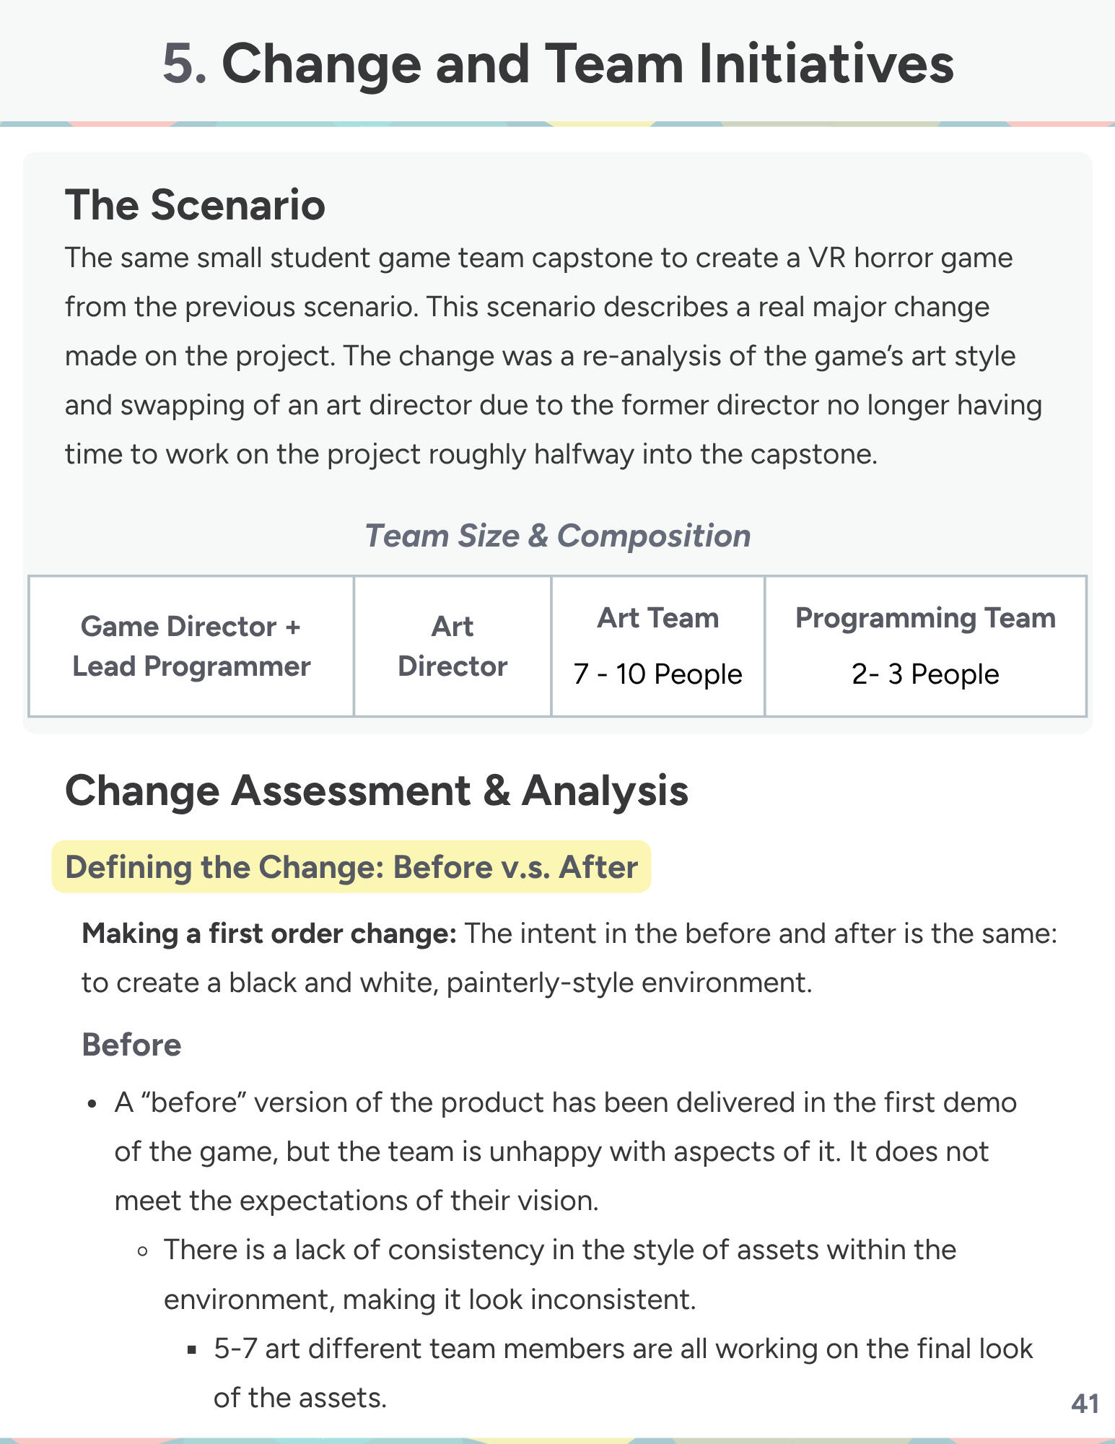Click the page number 41
The image size is (1115, 1444).
(1085, 1404)
